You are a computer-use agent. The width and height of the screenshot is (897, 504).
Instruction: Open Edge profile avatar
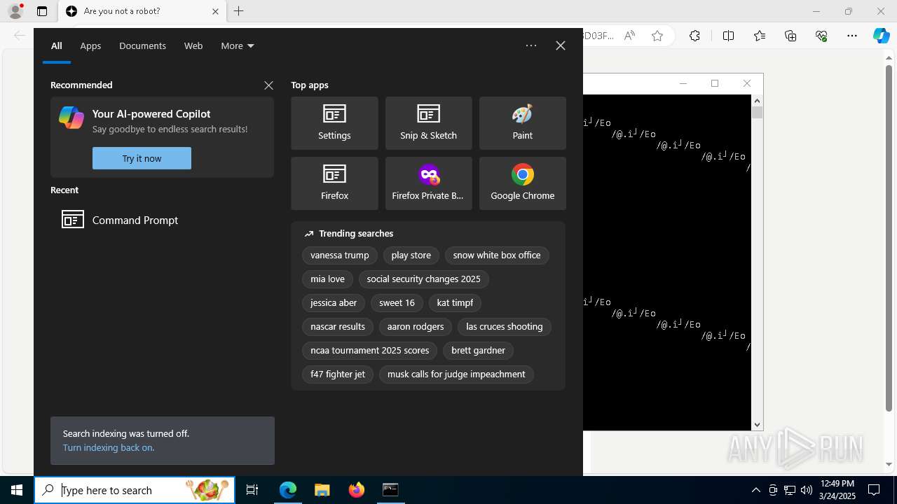pyautogui.click(x=15, y=11)
